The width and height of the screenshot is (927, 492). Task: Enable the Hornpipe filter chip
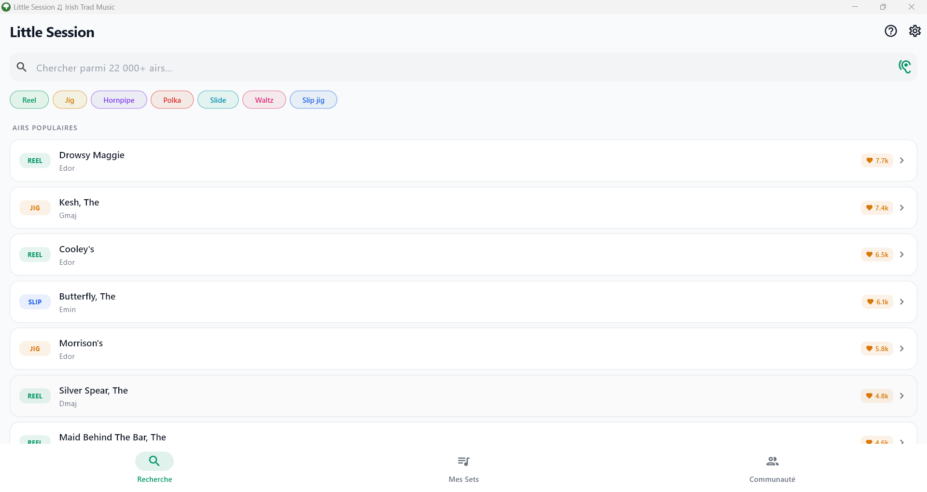(x=119, y=100)
